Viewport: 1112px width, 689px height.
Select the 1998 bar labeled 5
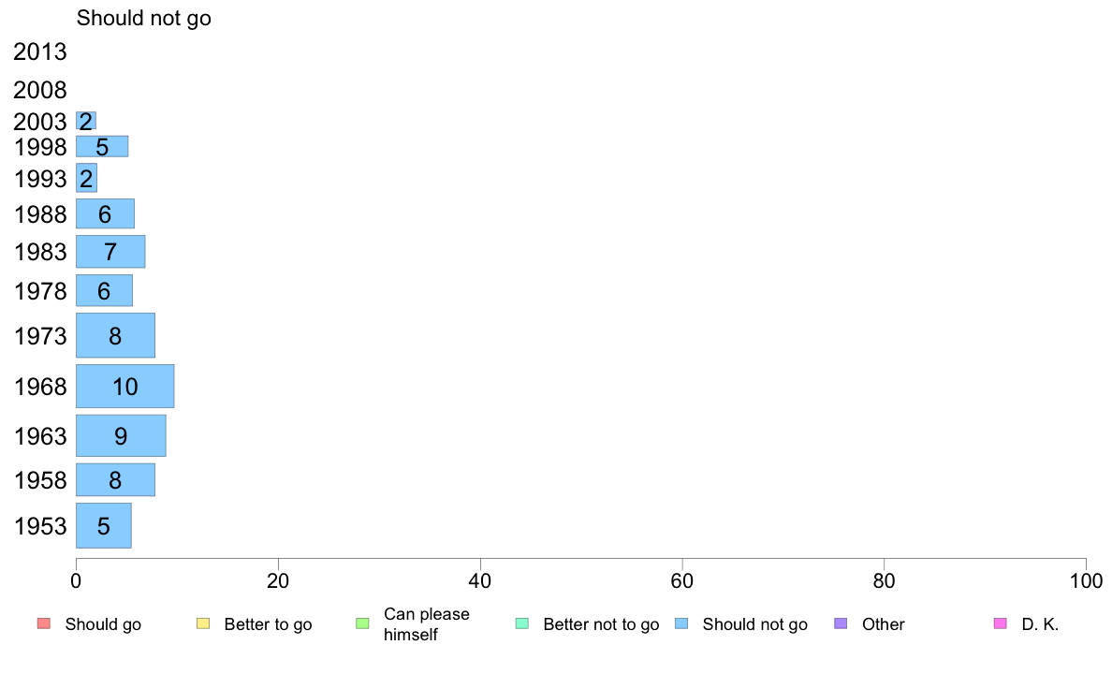(102, 147)
